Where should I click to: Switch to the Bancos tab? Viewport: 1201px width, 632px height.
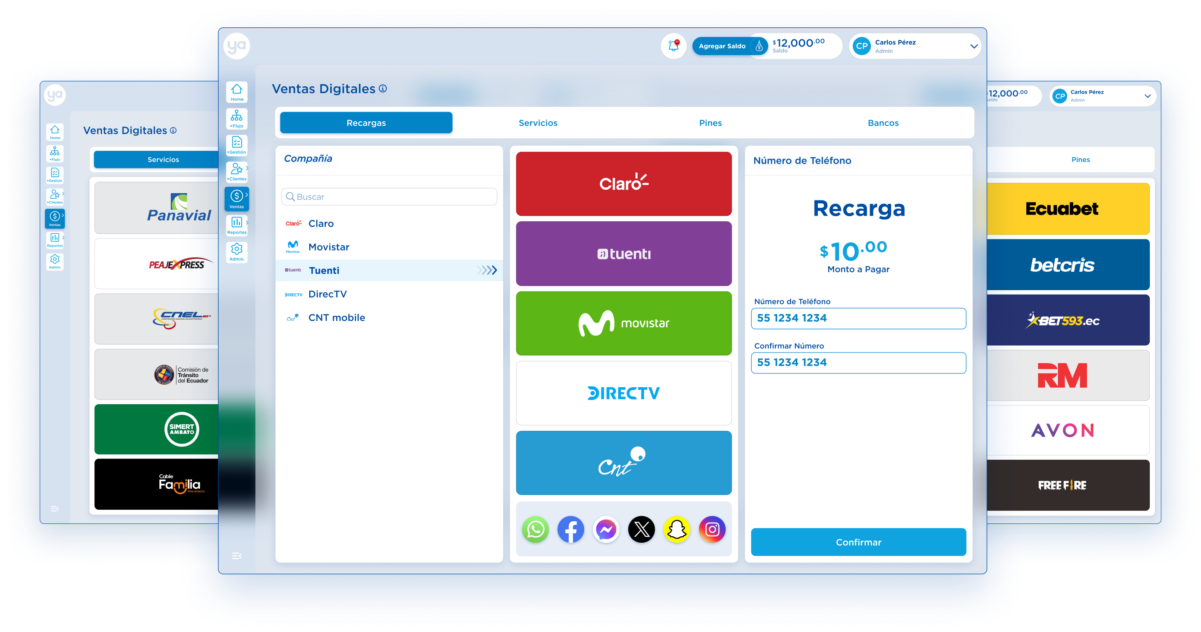(883, 123)
